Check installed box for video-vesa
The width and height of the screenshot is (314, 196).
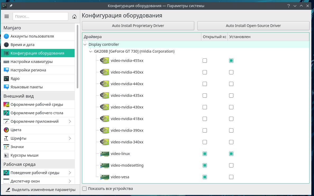231,177
